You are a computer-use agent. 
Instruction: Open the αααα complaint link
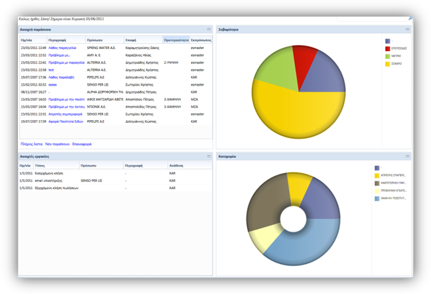52,85
